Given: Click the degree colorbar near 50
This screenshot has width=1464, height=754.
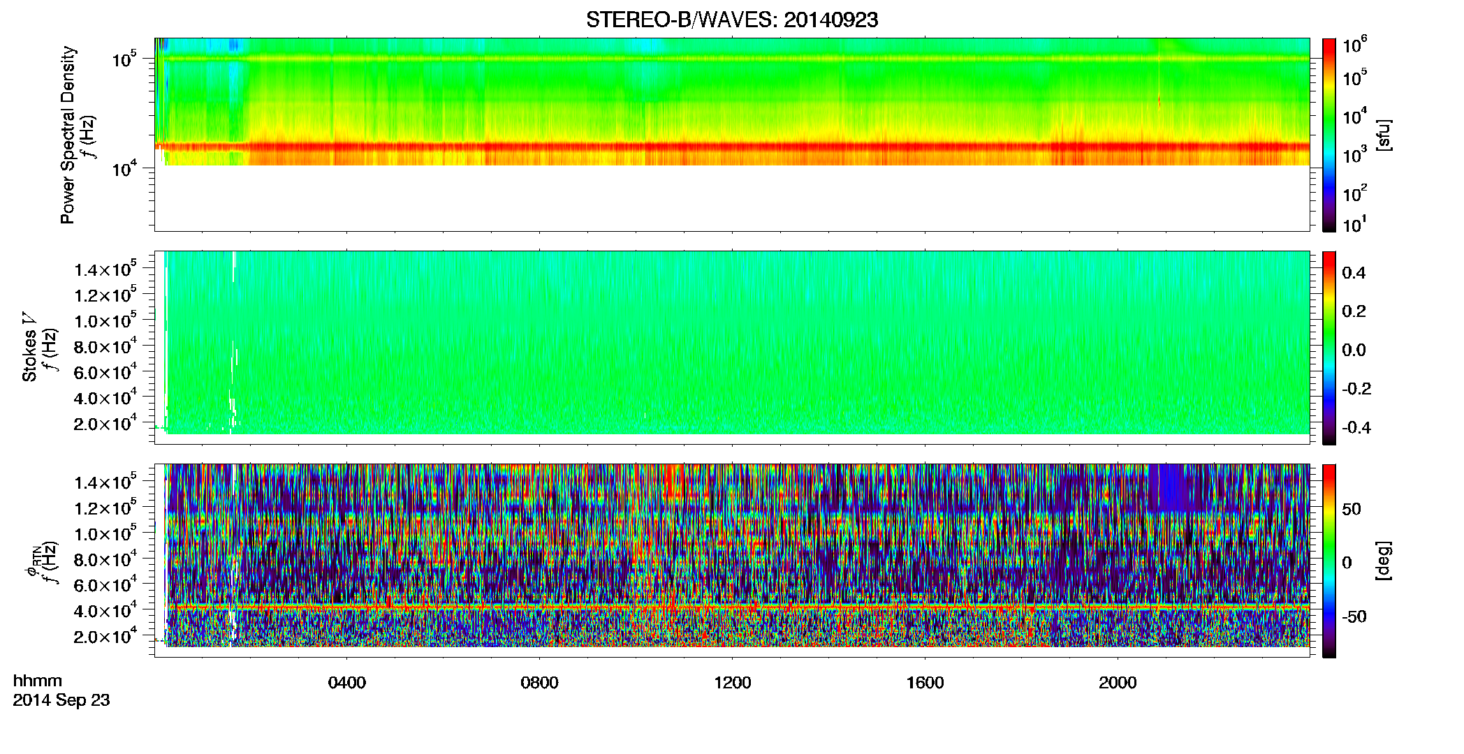Looking at the screenshot, I should pyautogui.click(x=1328, y=509).
